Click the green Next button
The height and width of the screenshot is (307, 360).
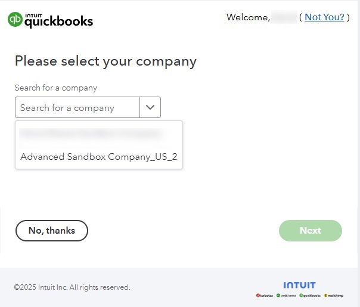coord(310,231)
